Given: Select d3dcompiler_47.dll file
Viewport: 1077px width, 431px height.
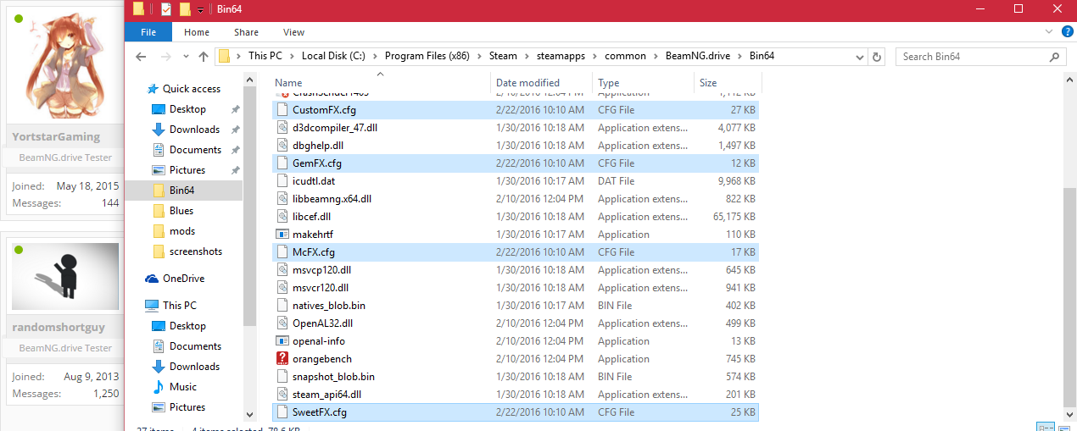Looking at the screenshot, I should 516,128.
